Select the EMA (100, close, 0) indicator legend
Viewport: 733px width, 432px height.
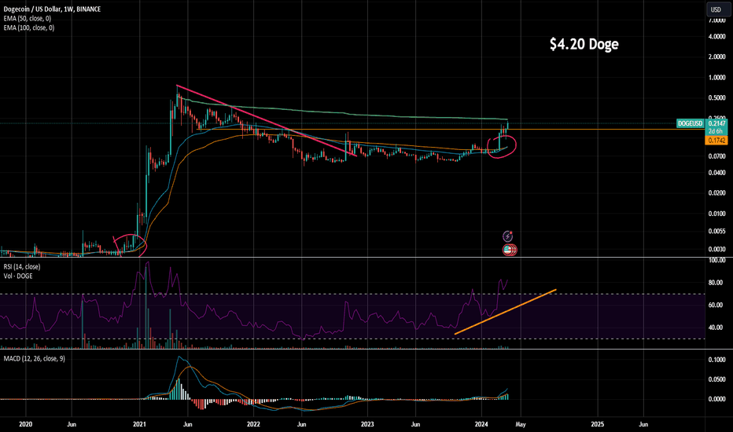[28, 27]
